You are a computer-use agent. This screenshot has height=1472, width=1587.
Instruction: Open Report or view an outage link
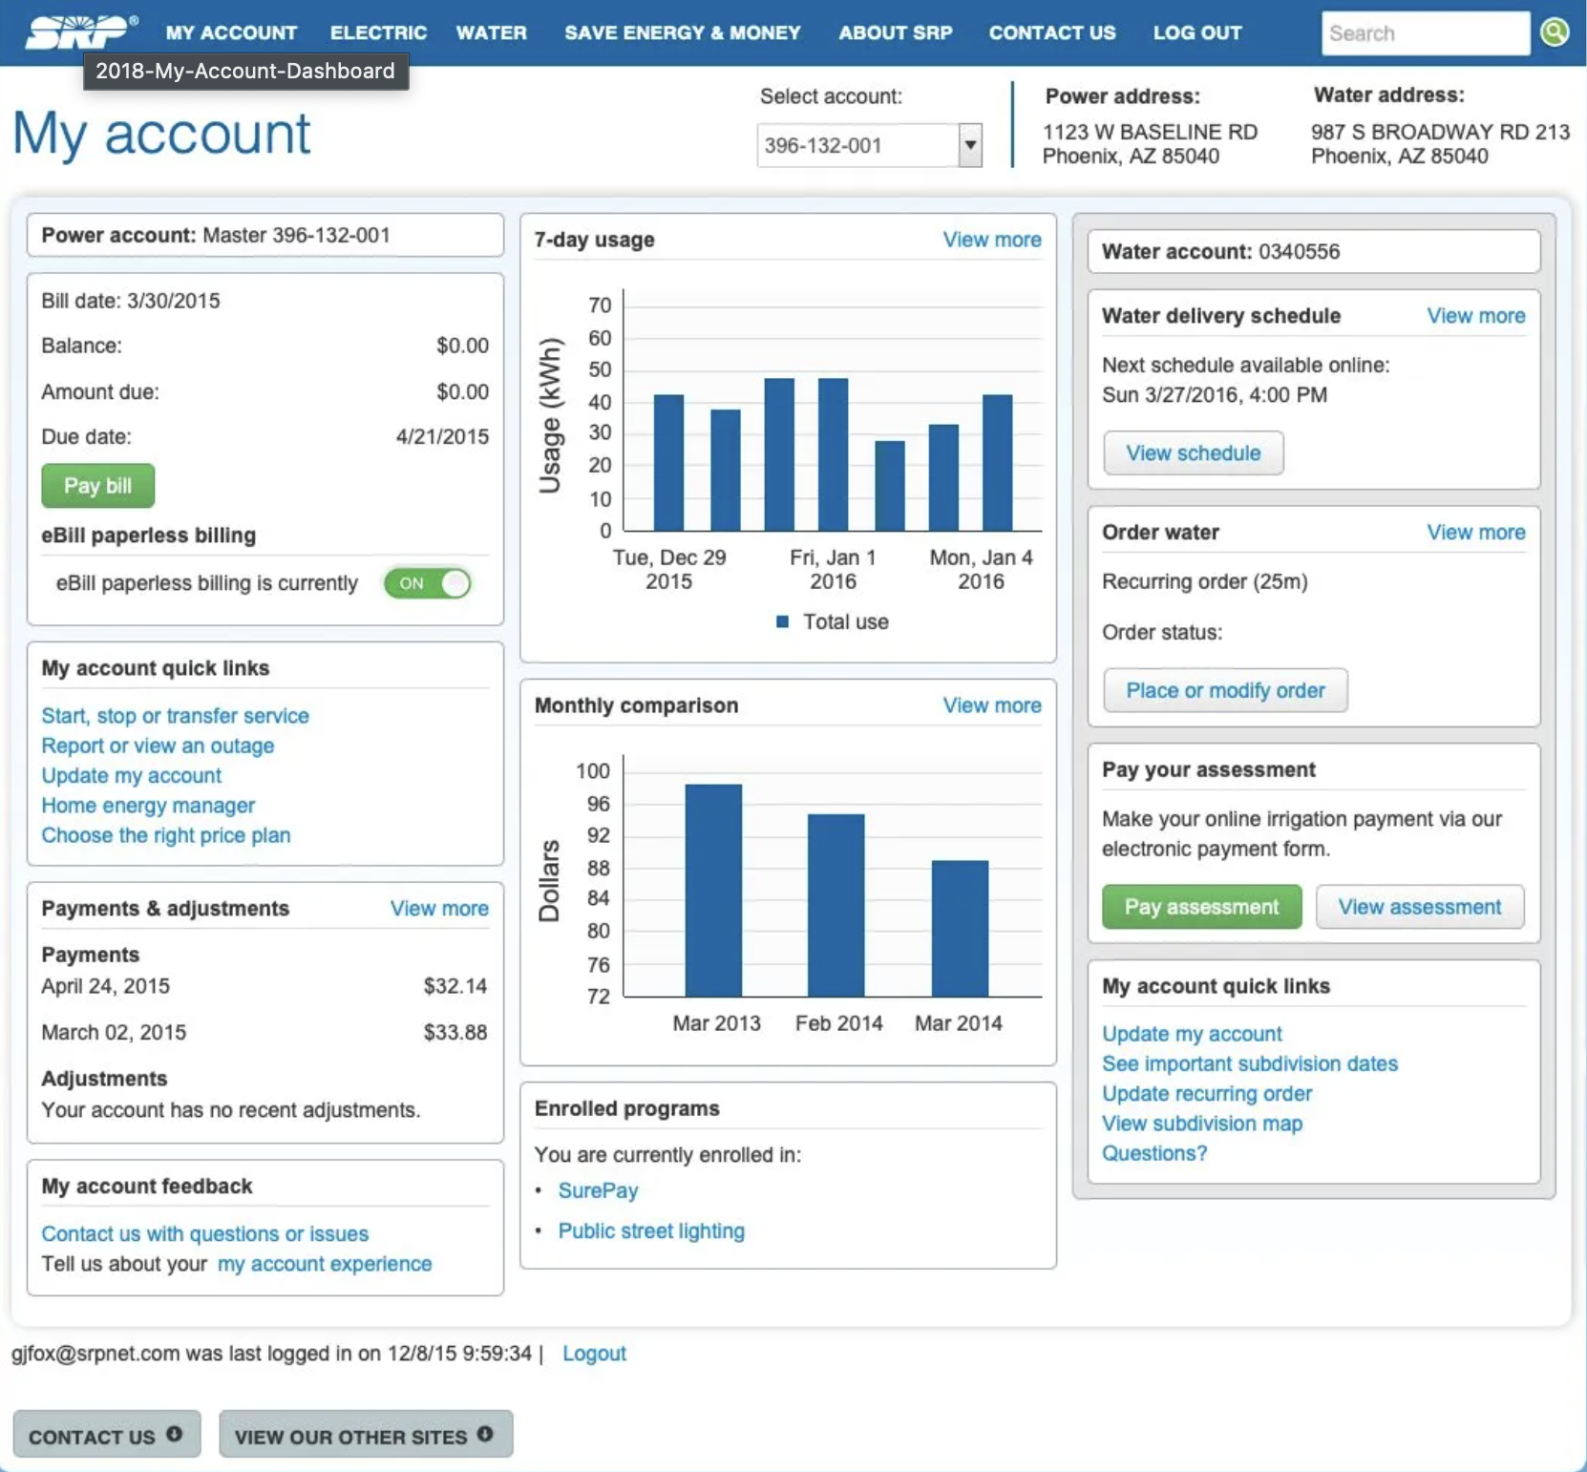pyautogui.click(x=158, y=746)
